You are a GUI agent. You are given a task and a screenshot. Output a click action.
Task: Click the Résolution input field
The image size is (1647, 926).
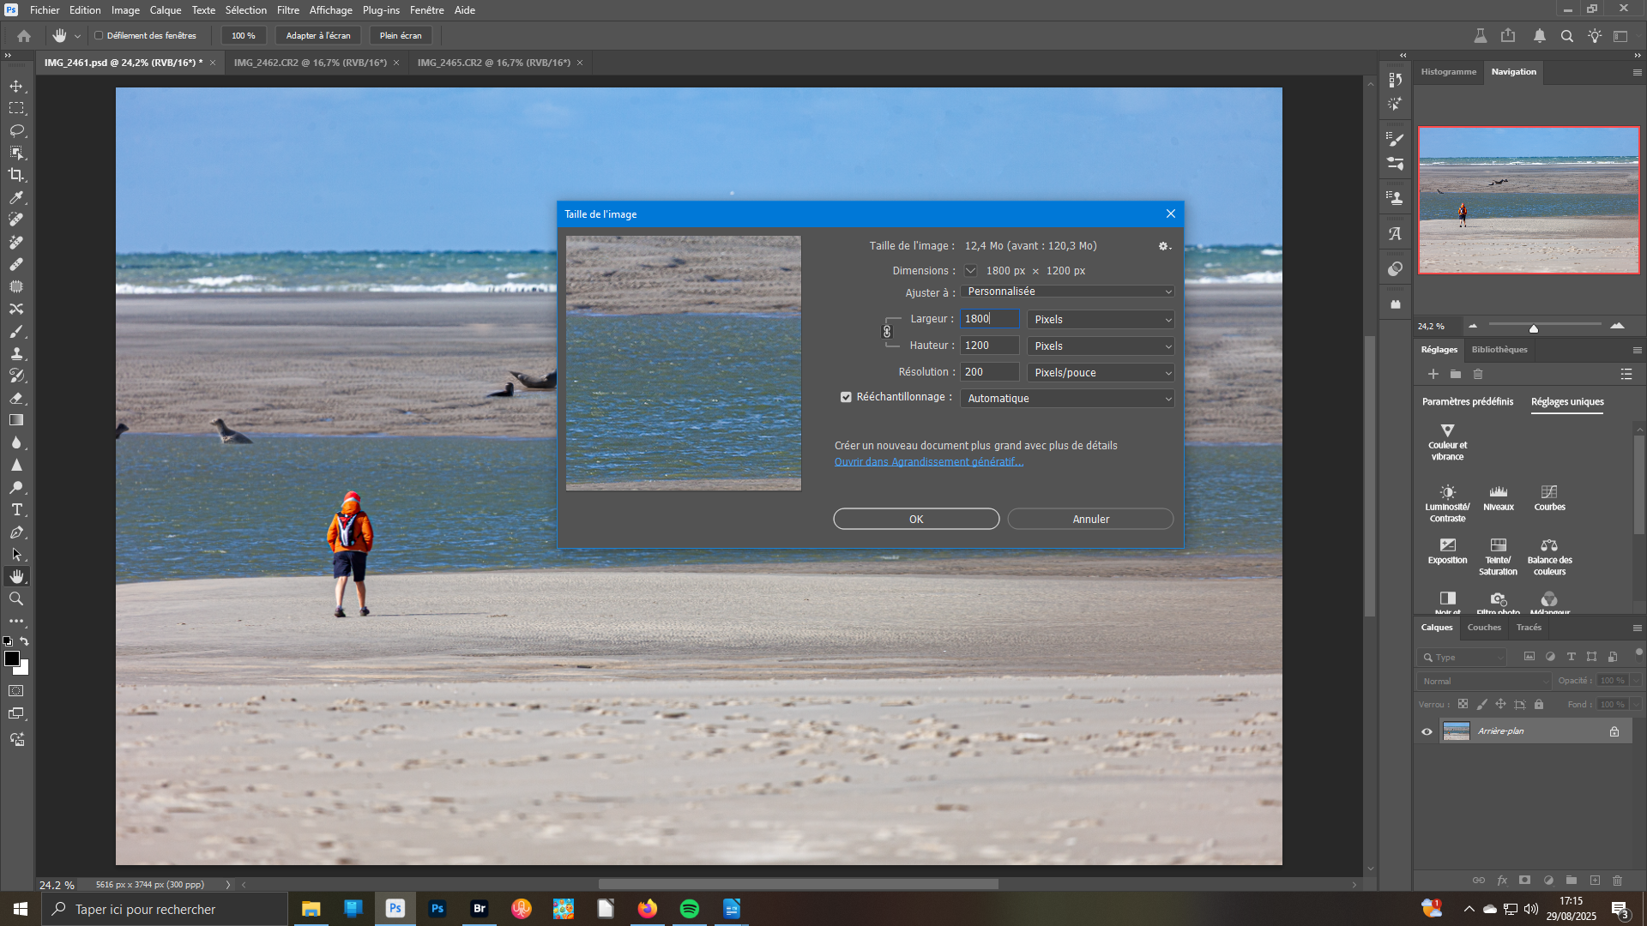click(x=990, y=373)
